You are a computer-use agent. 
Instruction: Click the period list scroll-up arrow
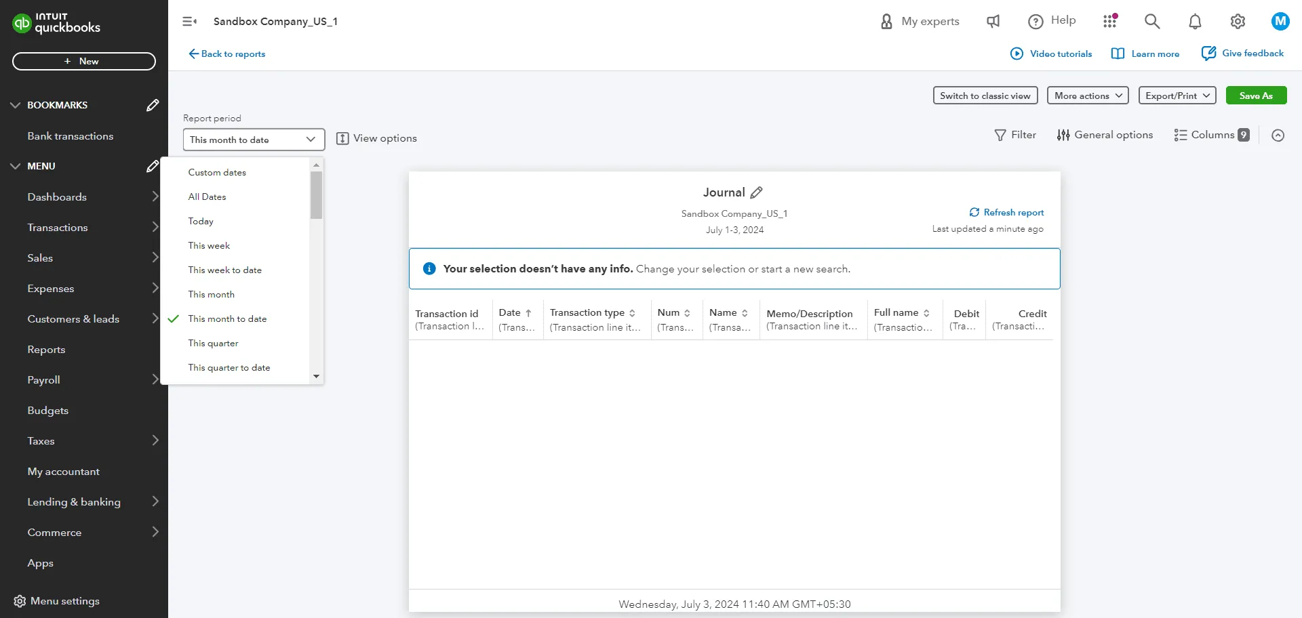point(316,165)
